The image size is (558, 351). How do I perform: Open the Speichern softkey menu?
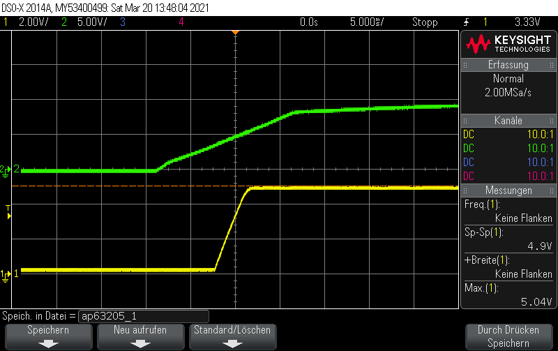click(48, 336)
